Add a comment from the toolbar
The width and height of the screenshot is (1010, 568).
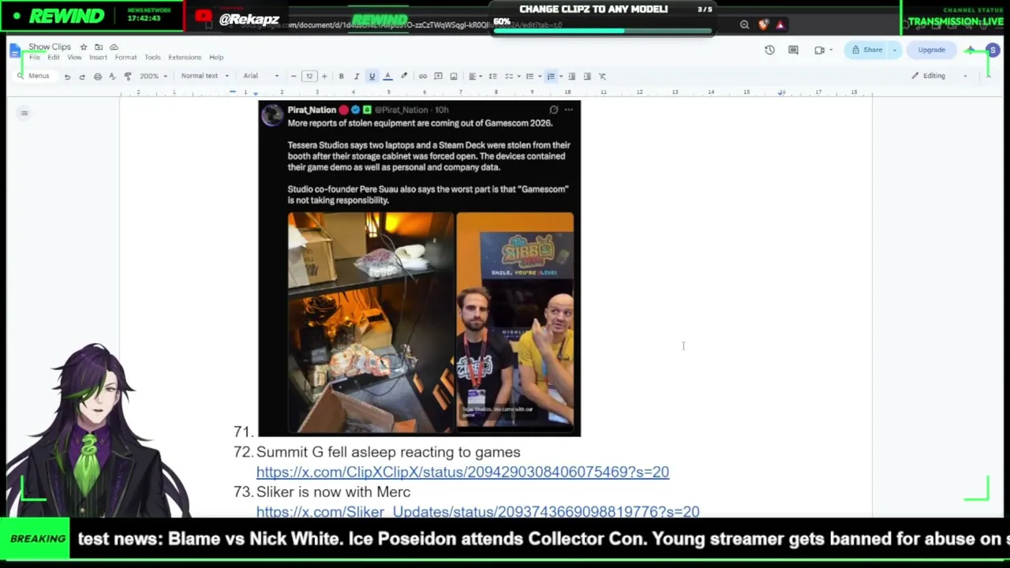tap(438, 77)
